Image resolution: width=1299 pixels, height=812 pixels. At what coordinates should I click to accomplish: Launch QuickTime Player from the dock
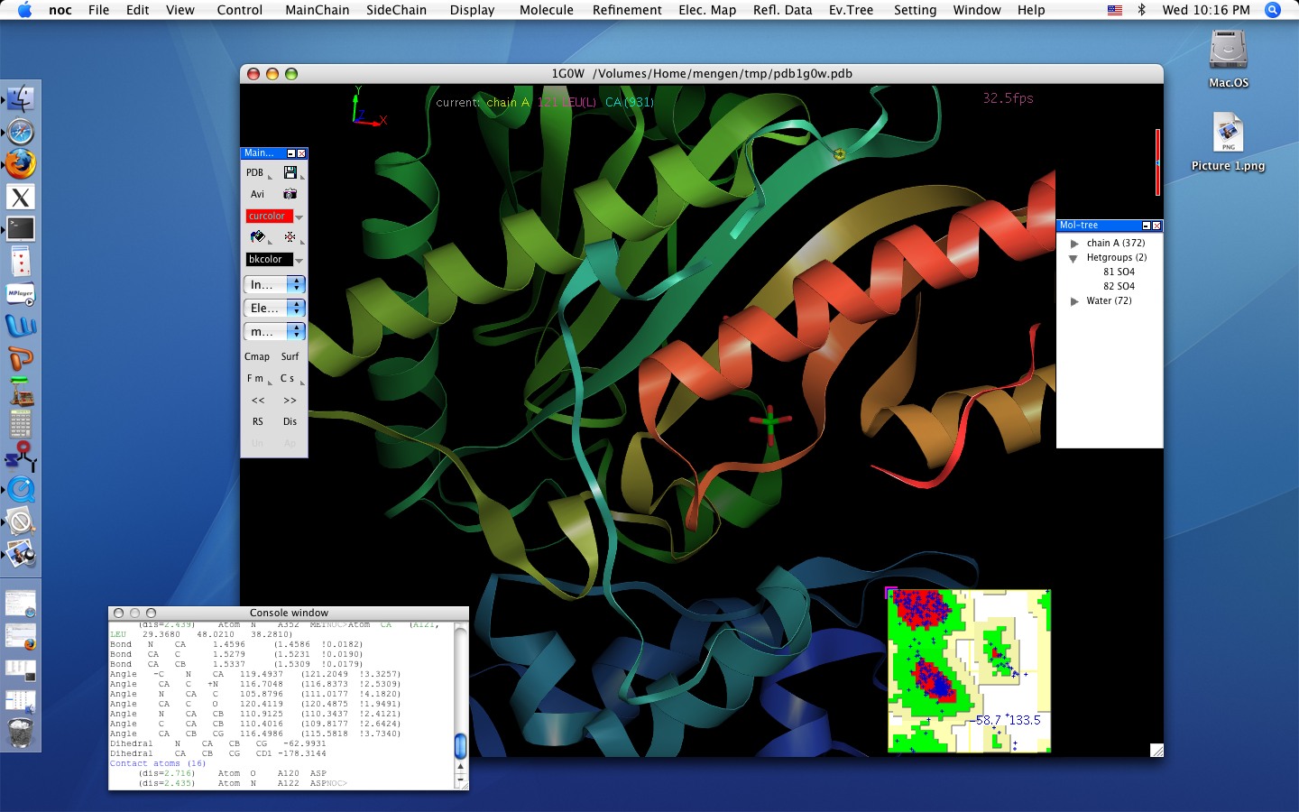(x=21, y=489)
